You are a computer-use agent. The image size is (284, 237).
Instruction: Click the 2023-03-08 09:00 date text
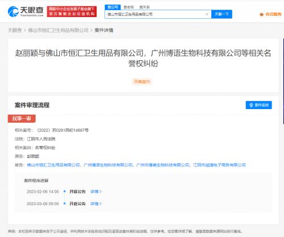pos(43,203)
